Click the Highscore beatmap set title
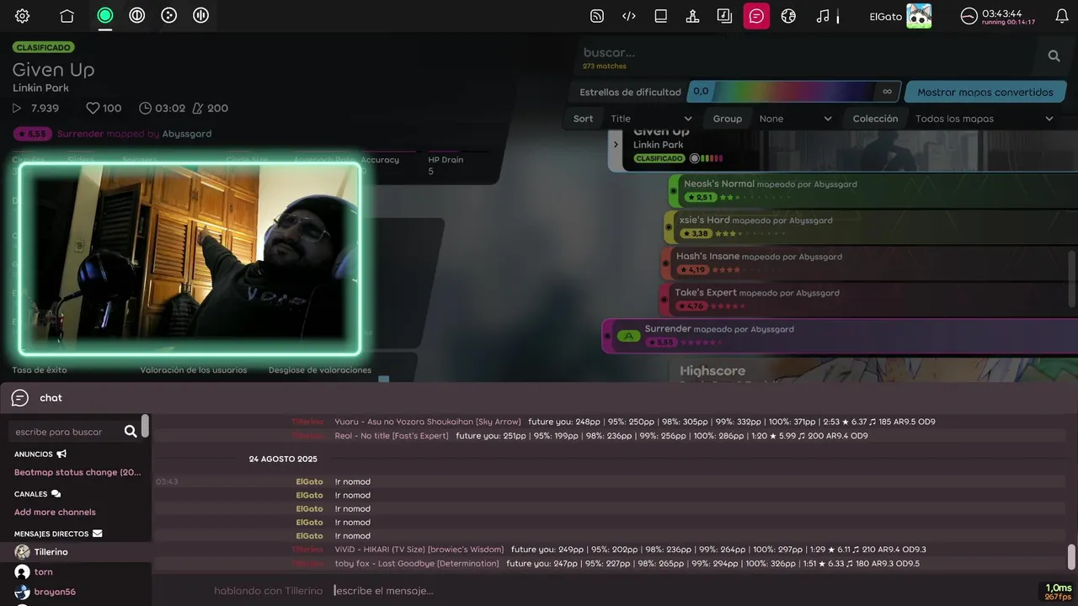1078x606 pixels. pyautogui.click(x=712, y=371)
